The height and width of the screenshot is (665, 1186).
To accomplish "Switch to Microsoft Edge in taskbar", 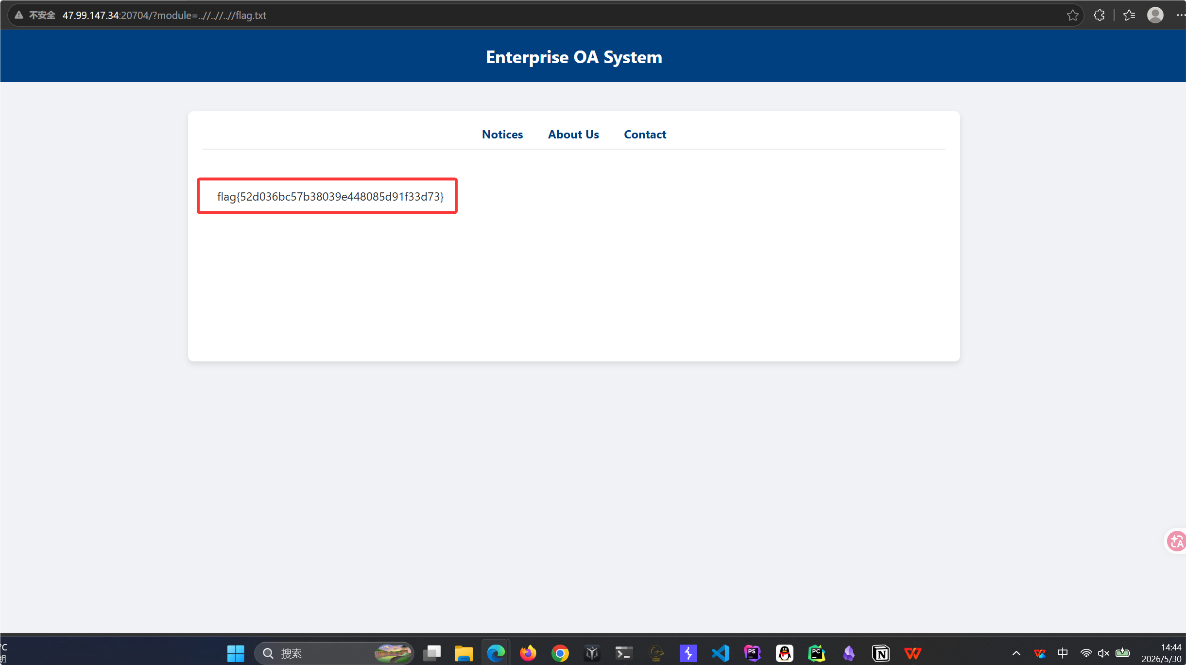I will (496, 653).
